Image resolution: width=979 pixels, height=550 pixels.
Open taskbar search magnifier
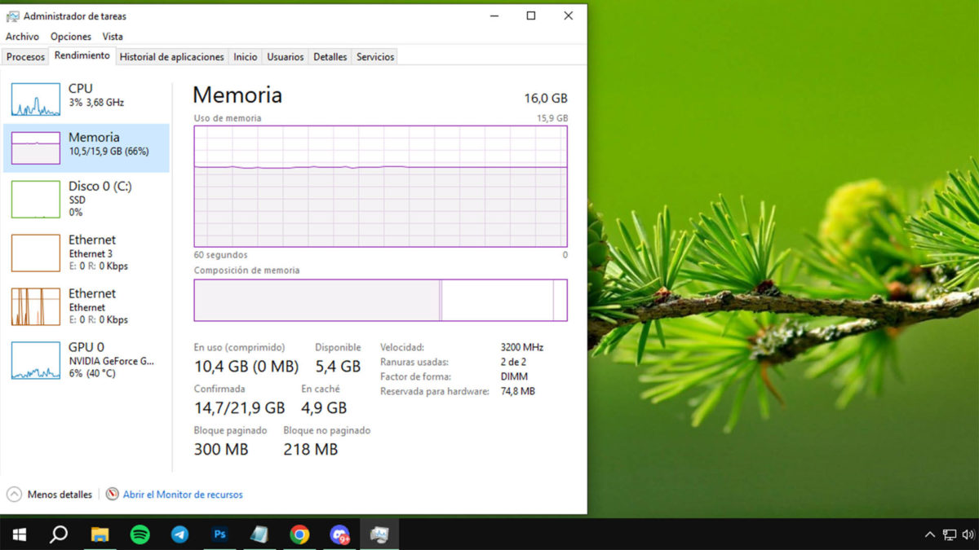tap(59, 535)
